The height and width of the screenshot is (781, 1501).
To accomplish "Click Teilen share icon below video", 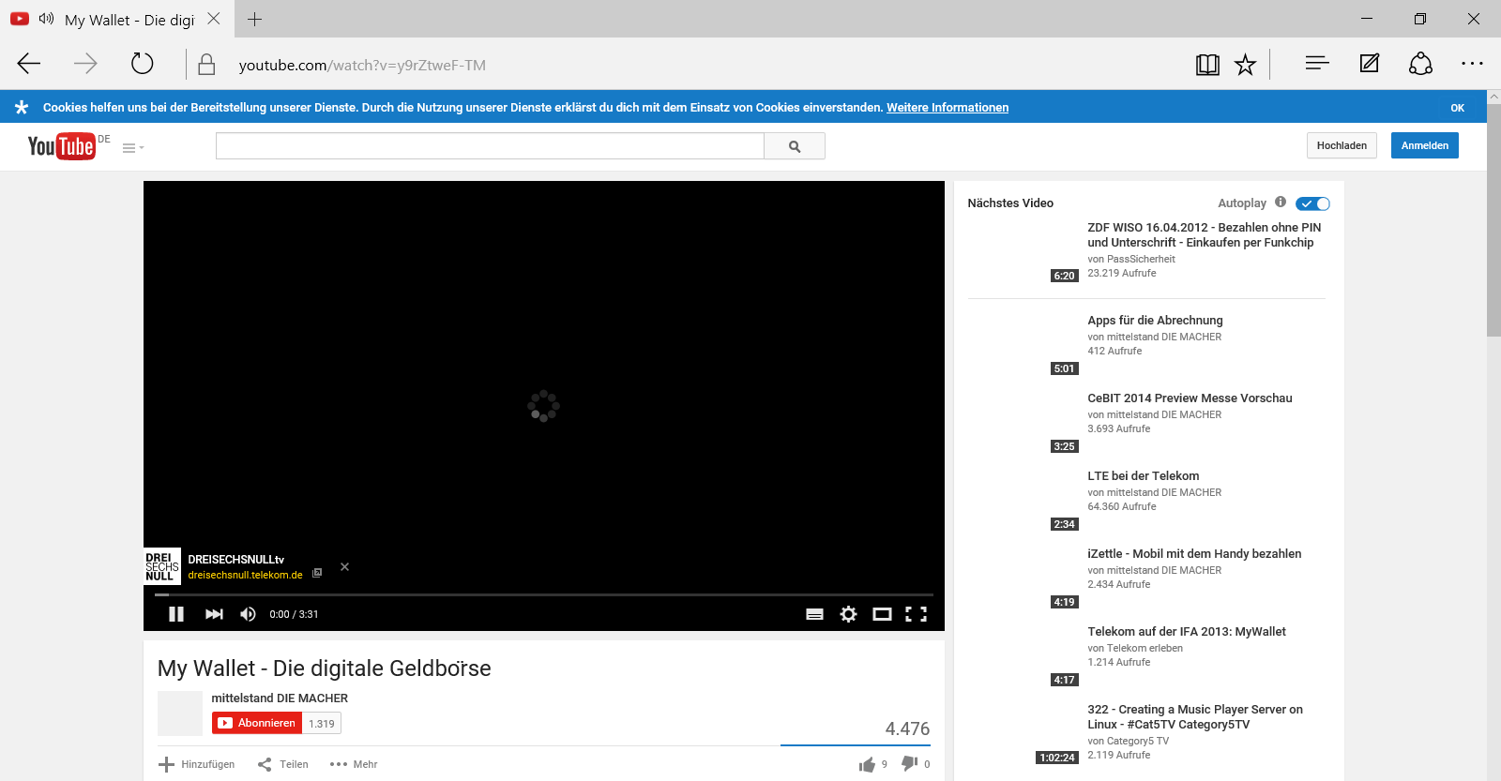I will pyautogui.click(x=265, y=764).
